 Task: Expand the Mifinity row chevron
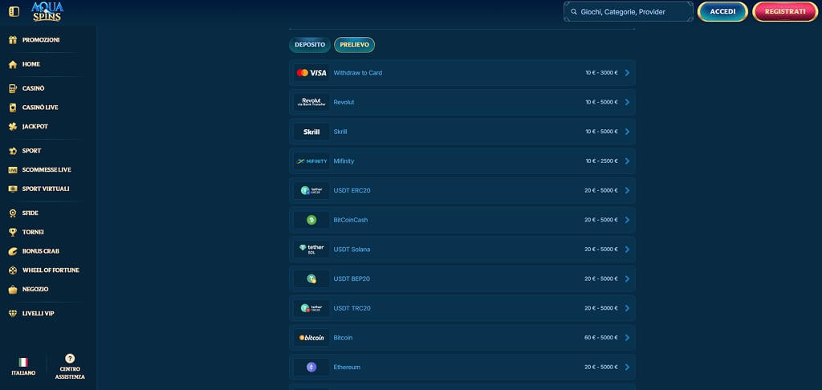tap(627, 161)
